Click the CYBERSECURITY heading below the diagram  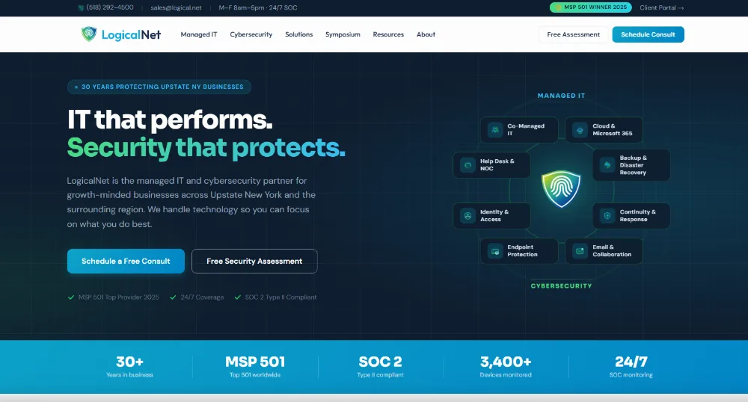[561, 285]
